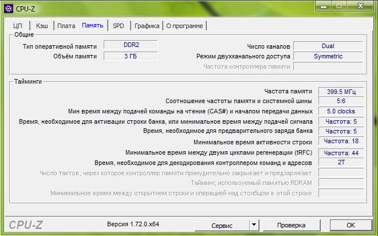
Task: Click the CPU-Z app icon in title bar
Action: [8, 9]
